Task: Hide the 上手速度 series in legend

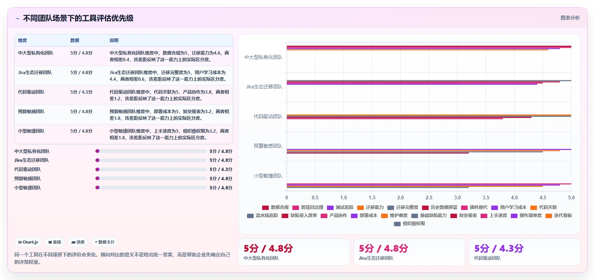Action: tap(494, 216)
